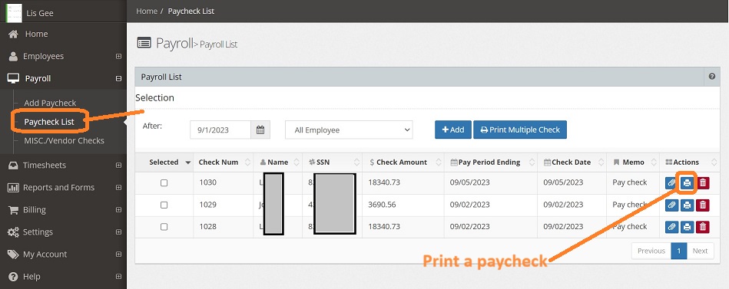Viewport: 729px width, 289px height.
Task: Open the calendar date picker icon
Action: click(260, 130)
